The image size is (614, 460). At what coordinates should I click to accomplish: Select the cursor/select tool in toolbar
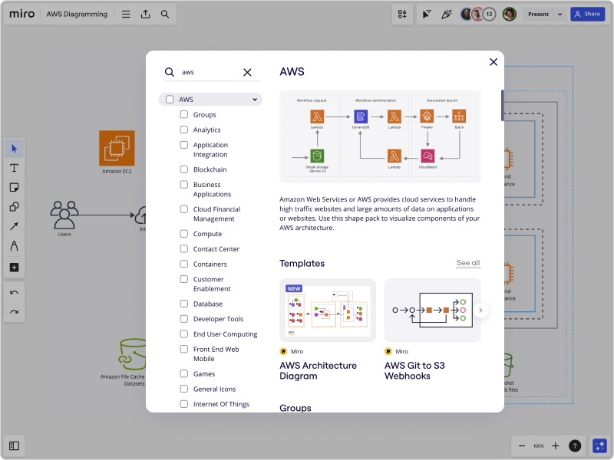coord(13,148)
